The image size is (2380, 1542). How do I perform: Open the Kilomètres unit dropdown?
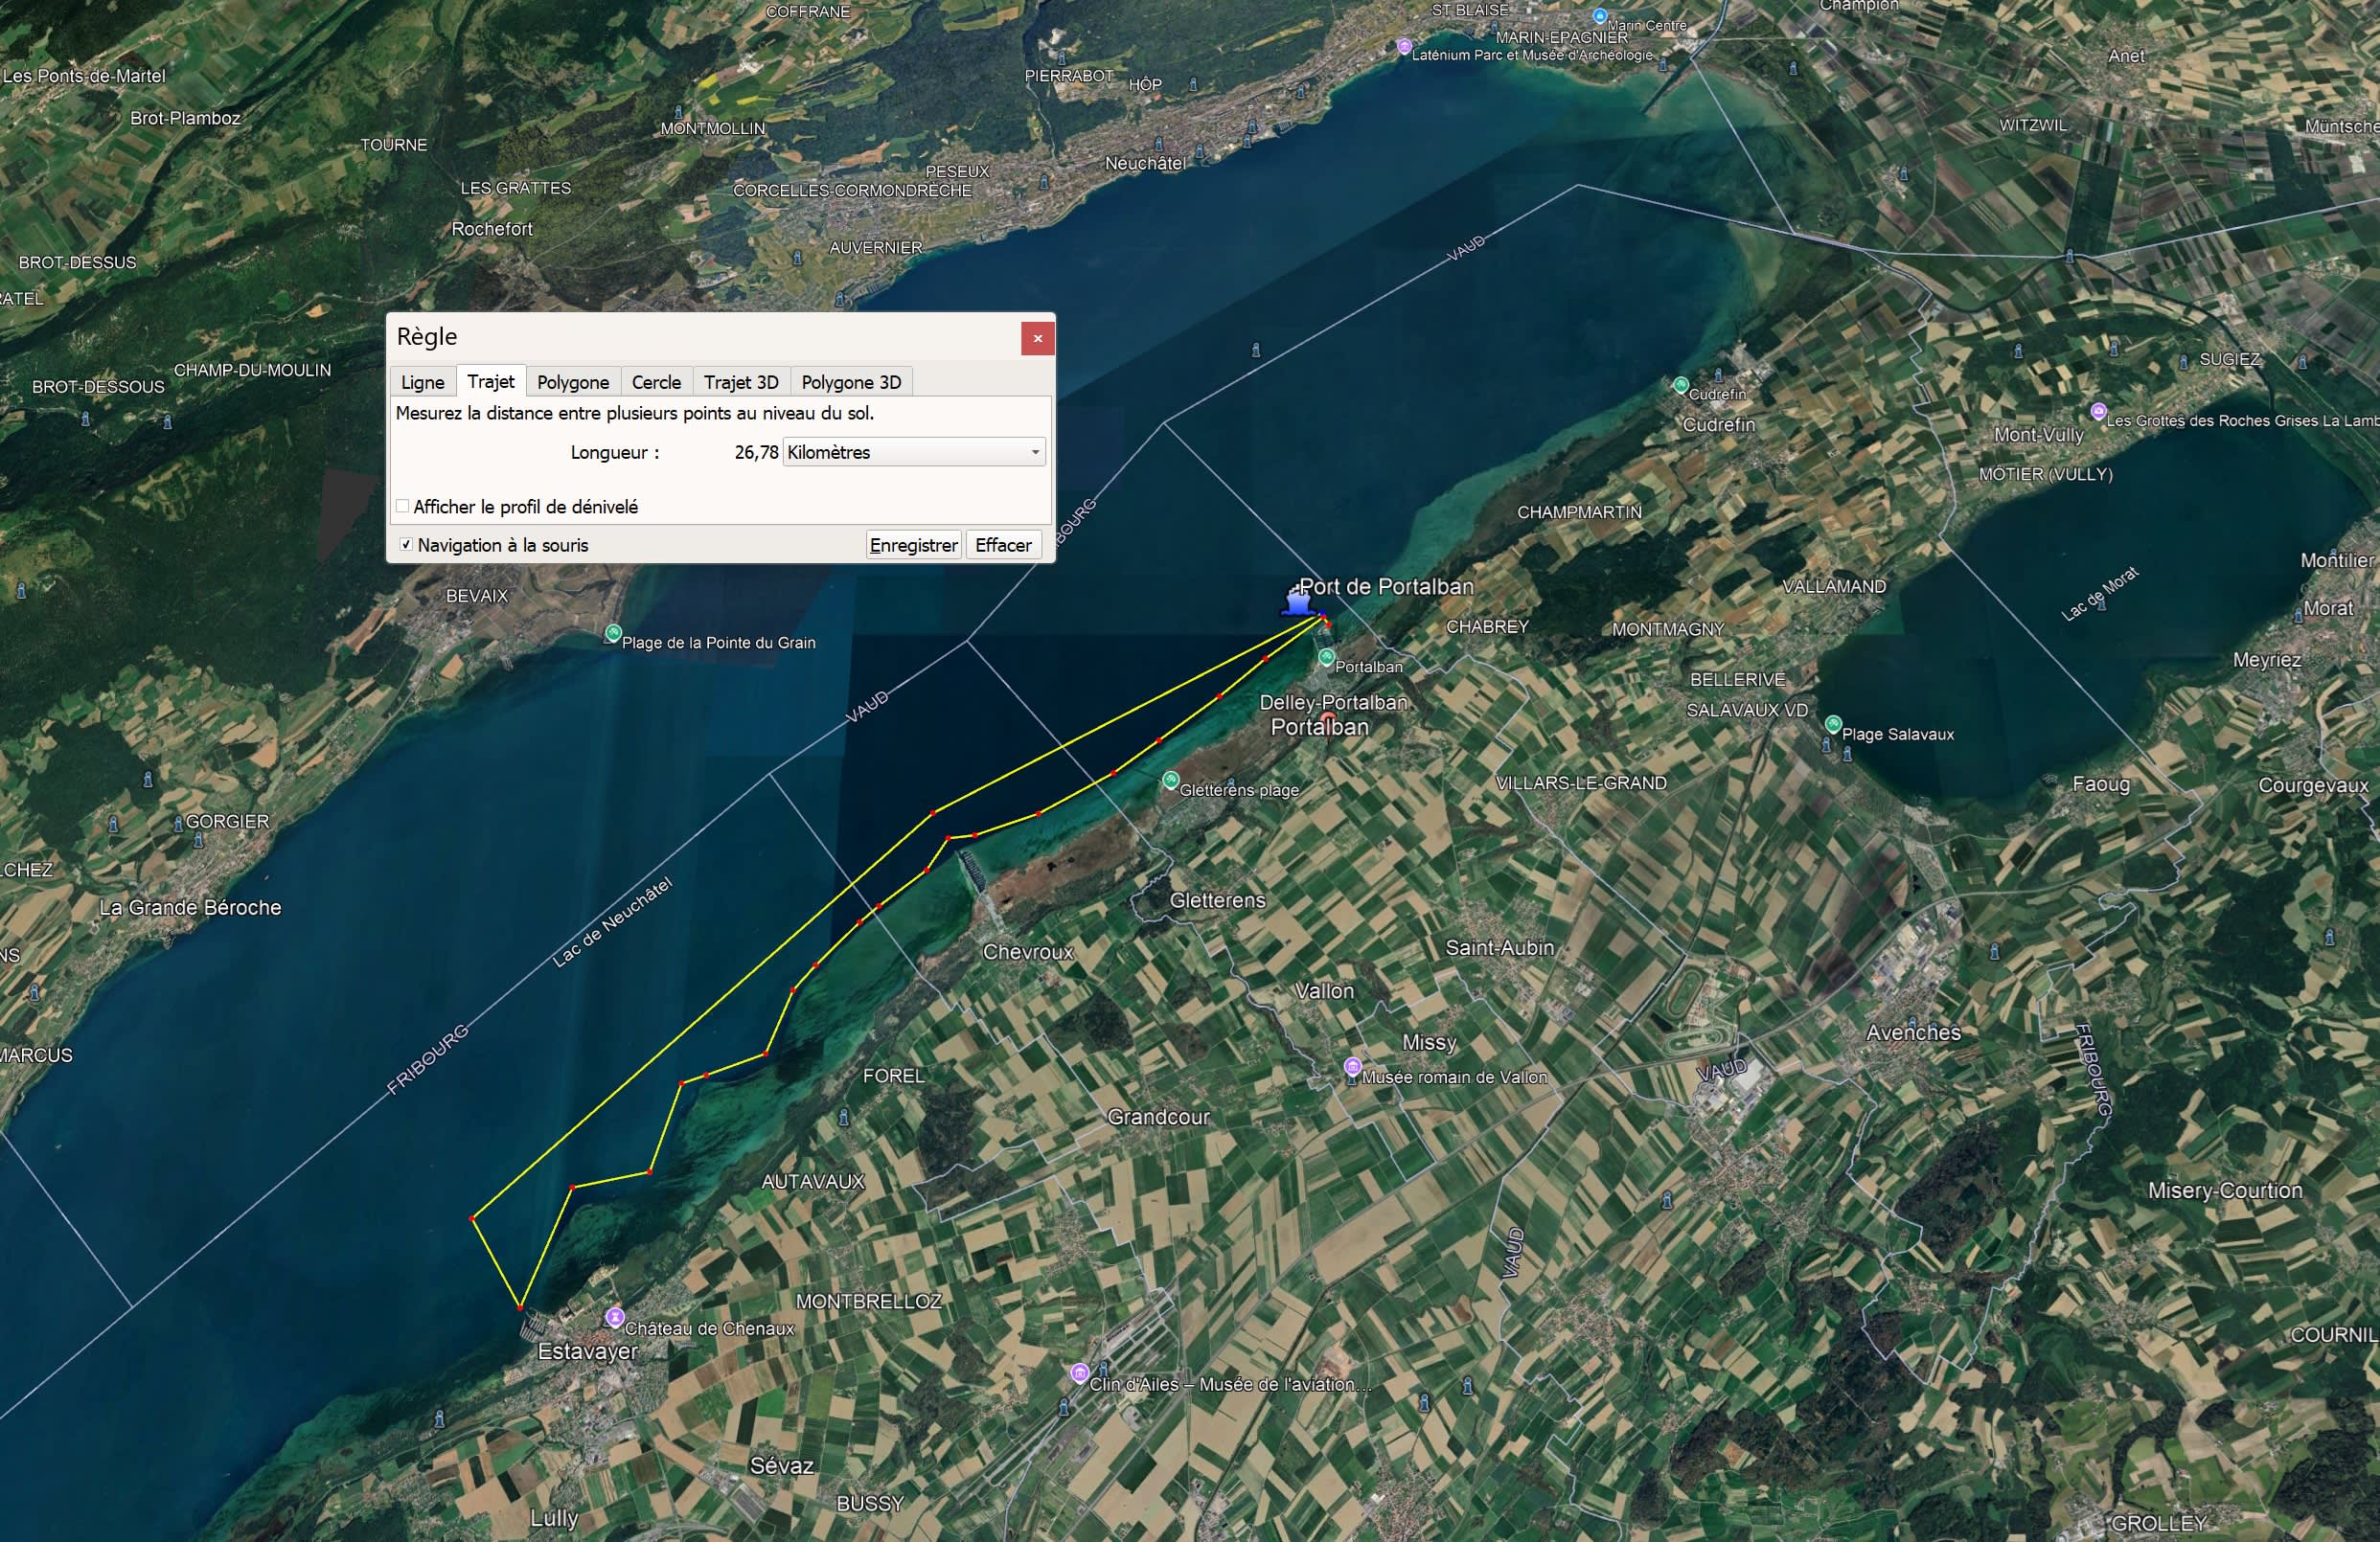(913, 453)
